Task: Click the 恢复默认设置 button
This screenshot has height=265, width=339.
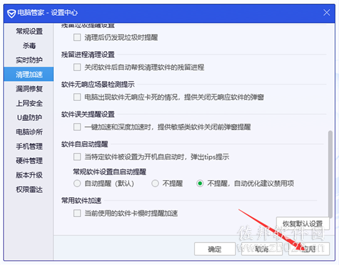Action: click(303, 223)
